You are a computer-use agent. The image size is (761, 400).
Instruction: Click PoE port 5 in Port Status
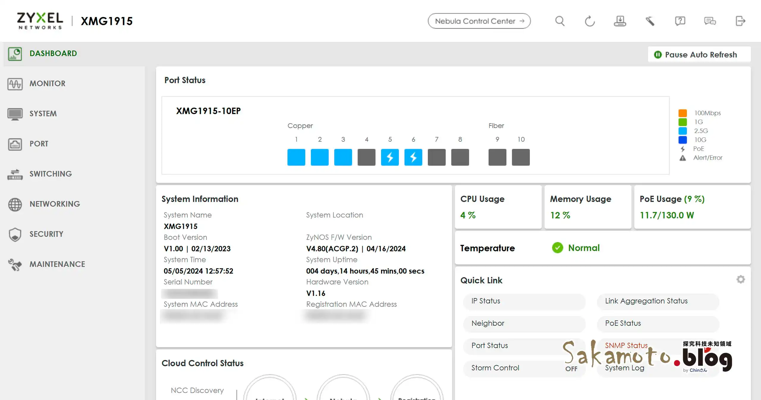(390, 157)
